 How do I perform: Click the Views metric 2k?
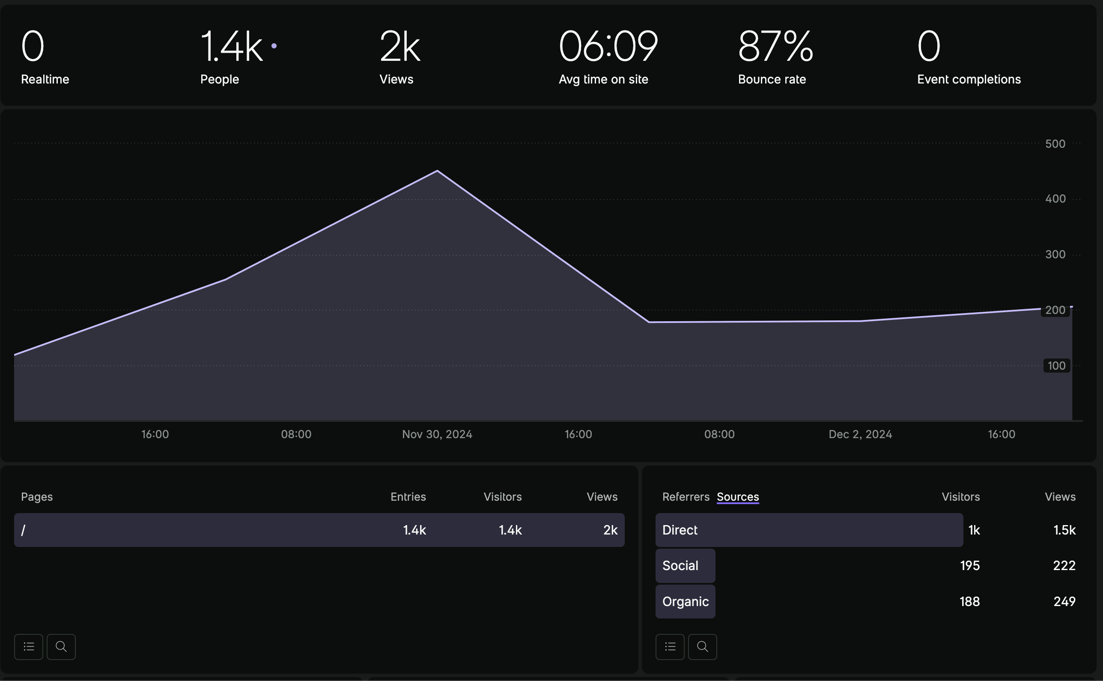[x=400, y=47]
